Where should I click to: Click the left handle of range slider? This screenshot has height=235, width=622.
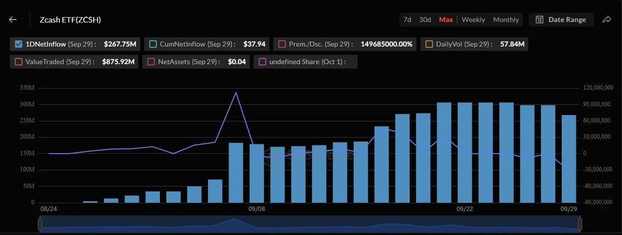coord(40,224)
